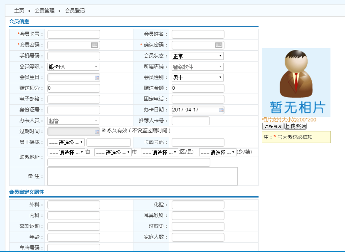345x252 pixels.
Task: Go to 主页 in breadcrumb
Action: pos(19,11)
